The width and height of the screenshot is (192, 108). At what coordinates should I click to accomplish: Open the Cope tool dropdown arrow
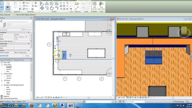pos(30,3)
